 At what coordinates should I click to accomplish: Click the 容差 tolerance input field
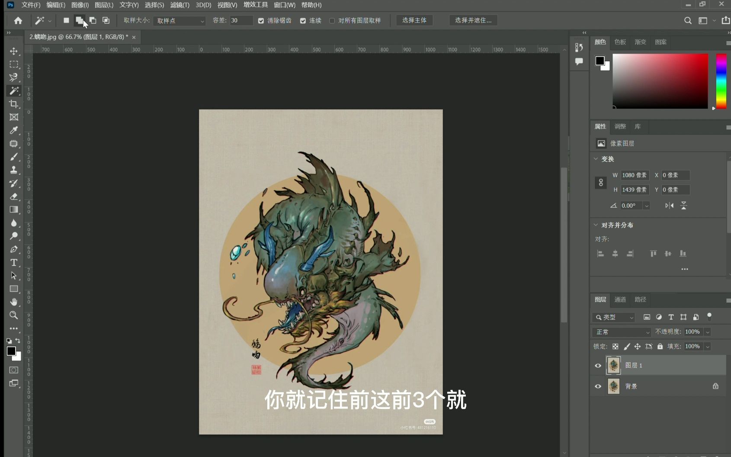(x=241, y=20)
